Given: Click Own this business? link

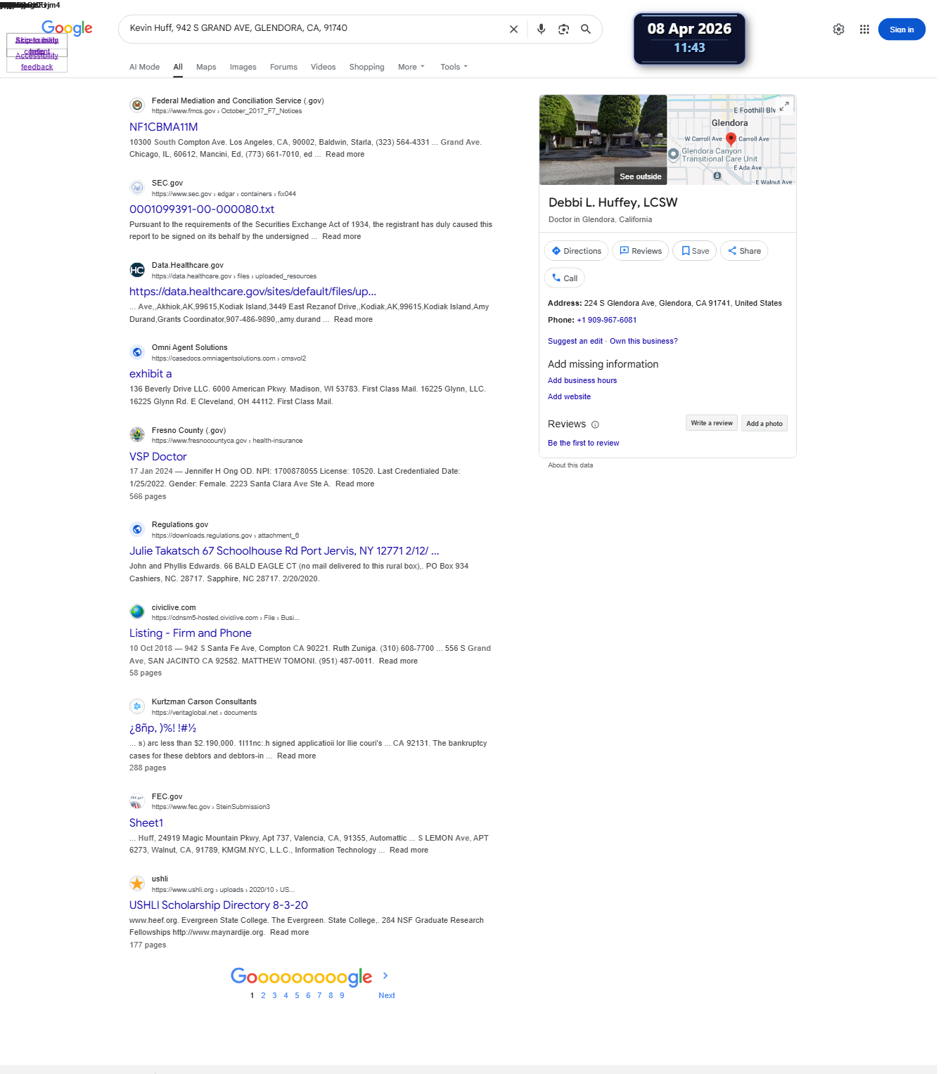Looking at the screenshot, I should 643,341.
